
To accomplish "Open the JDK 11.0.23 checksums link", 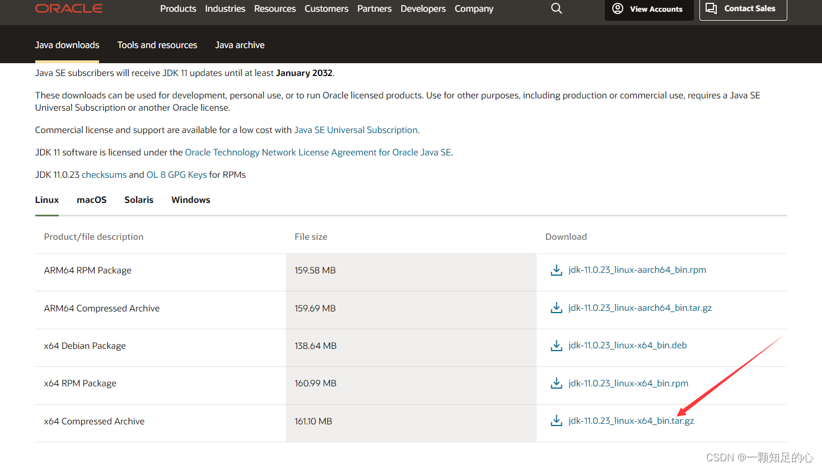I will pos(104,174).
